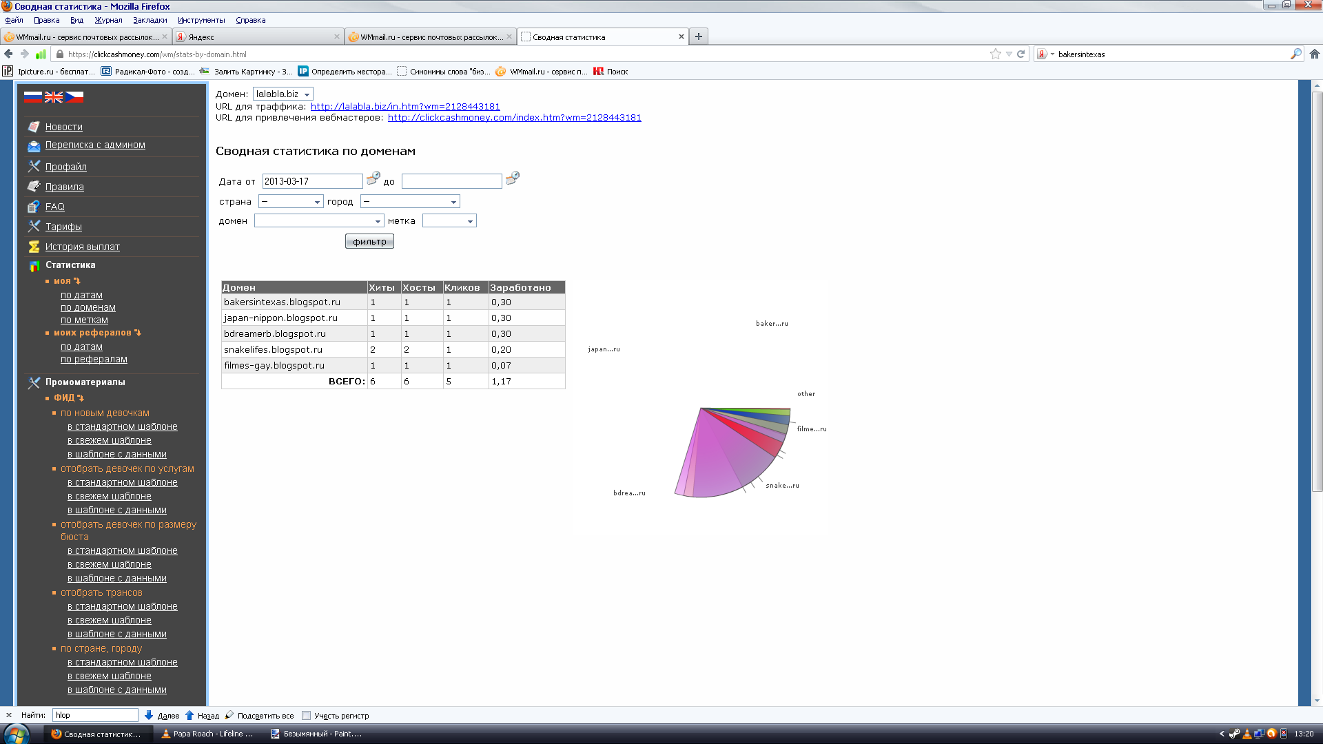The width and height of the screenshot is (1323, 744).
Task: Reload the page with the refresh icon
Action: click(x=1021, y=54)
